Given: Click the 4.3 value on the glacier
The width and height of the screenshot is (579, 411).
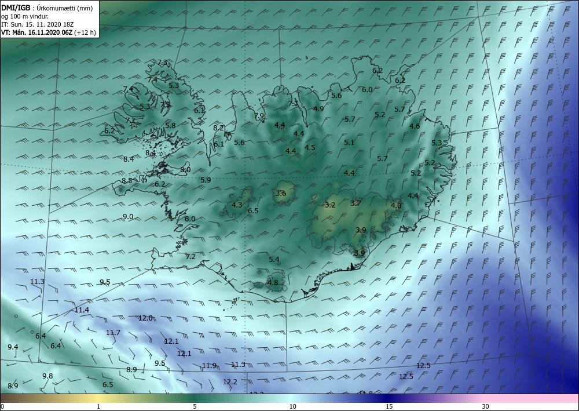Looking at the screenshot, I should pos(237,205).
